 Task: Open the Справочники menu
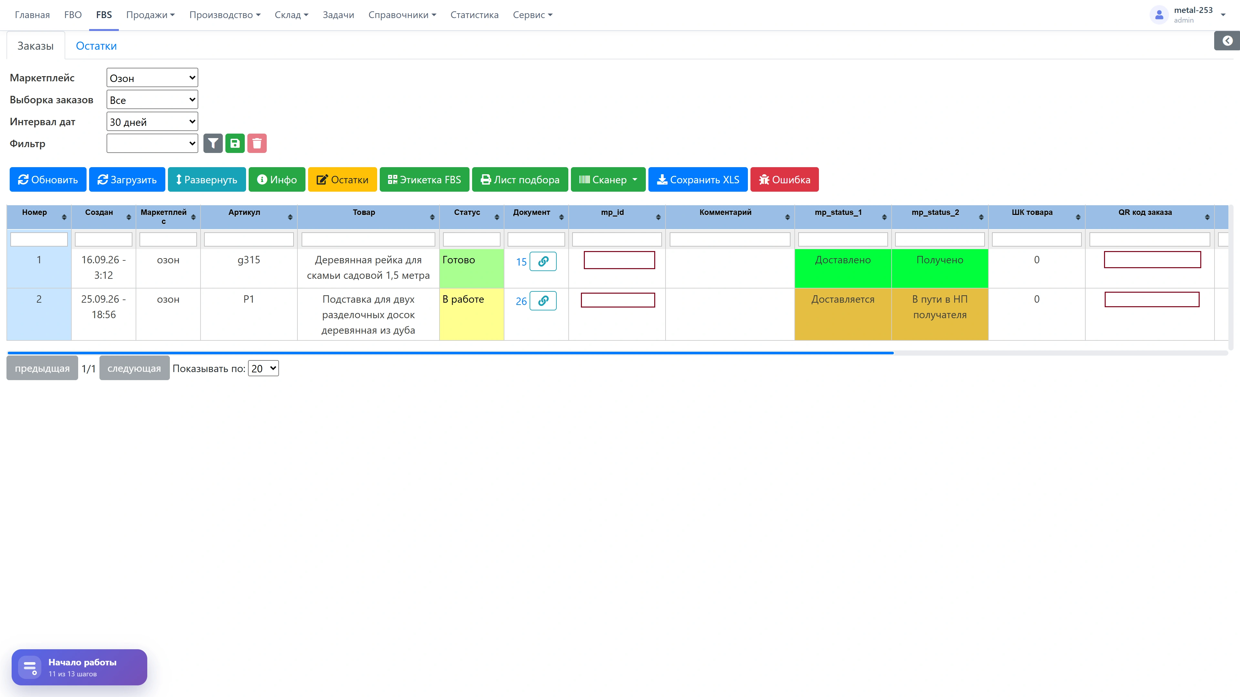tap(402, 15)
